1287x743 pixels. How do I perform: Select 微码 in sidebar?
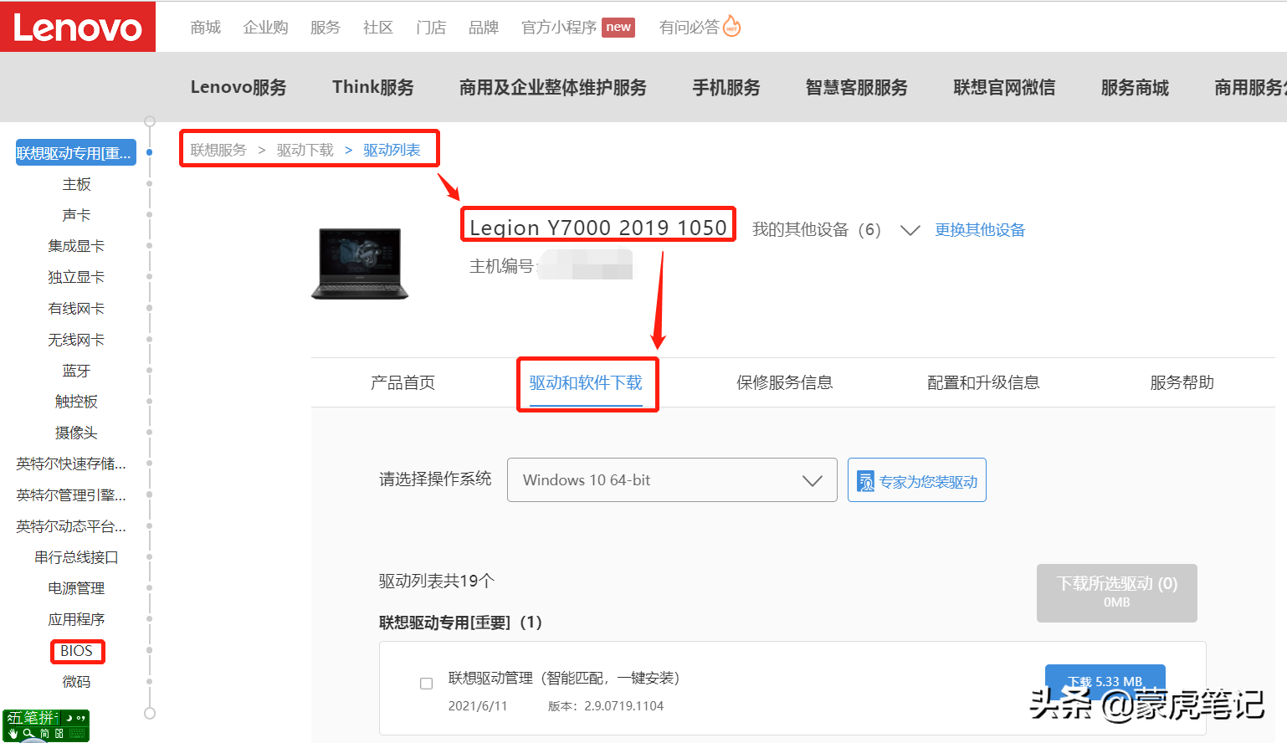coord(76,682)
